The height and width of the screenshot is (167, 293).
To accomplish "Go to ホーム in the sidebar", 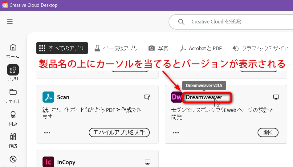I will click(13, 51).
